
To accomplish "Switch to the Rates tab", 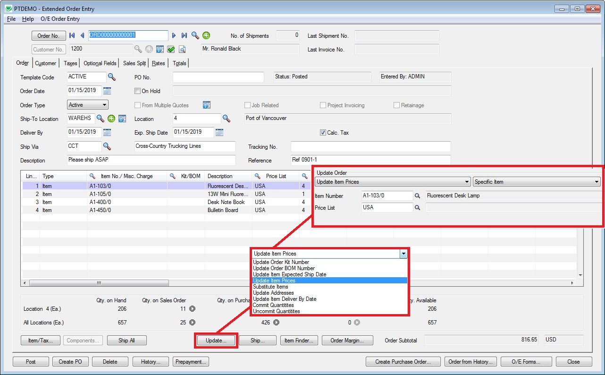I will pyautogui.click(x=159, y=63).
